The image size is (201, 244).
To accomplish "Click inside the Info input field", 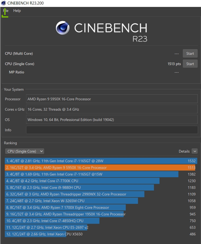I will tap(112, 130).
